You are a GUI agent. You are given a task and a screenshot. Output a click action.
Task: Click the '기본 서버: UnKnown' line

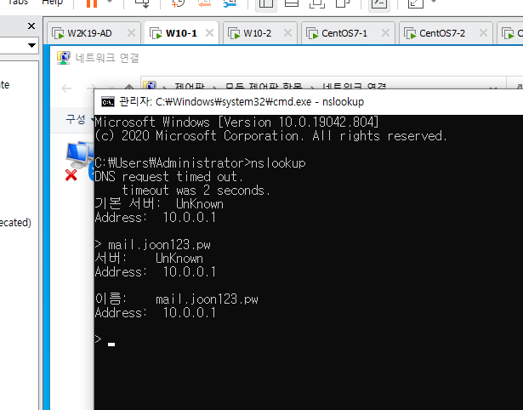[x=159, y=204]
